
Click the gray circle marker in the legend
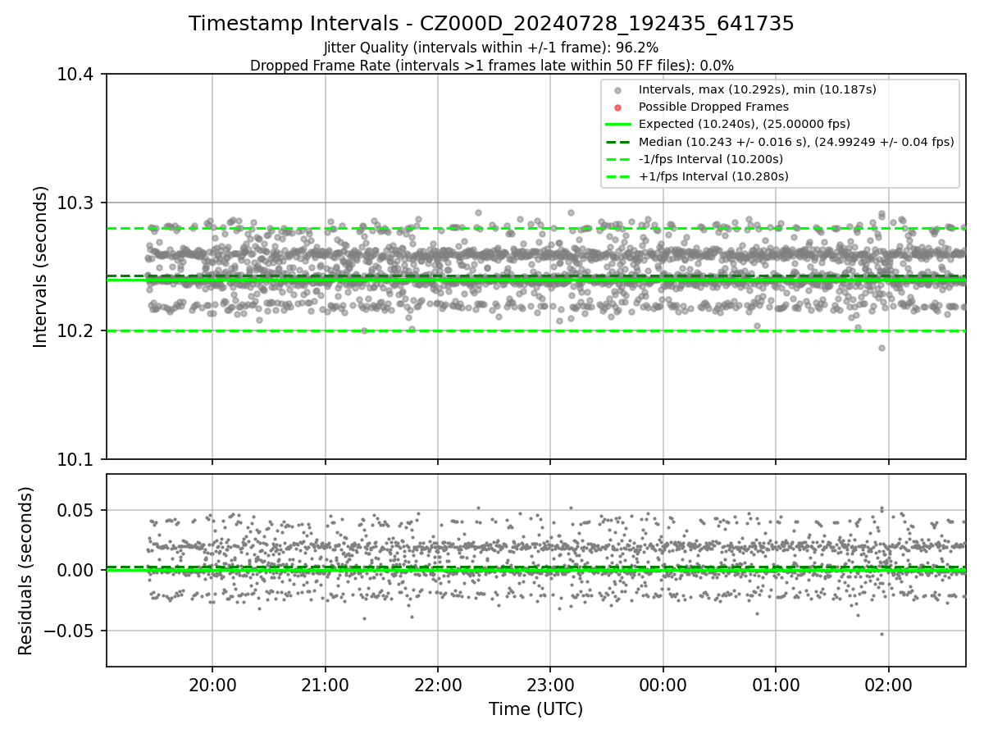(x=618, y=90)
